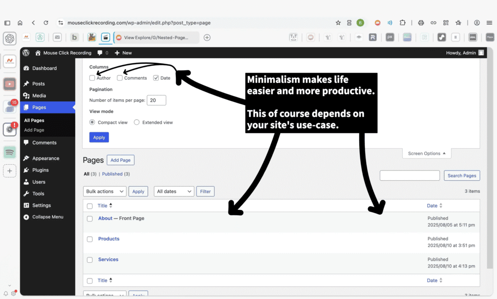The width and height of the screenshot is (497, 299).
Task: Click the WordPress logo in admin bar
Action: coord(26,53)
